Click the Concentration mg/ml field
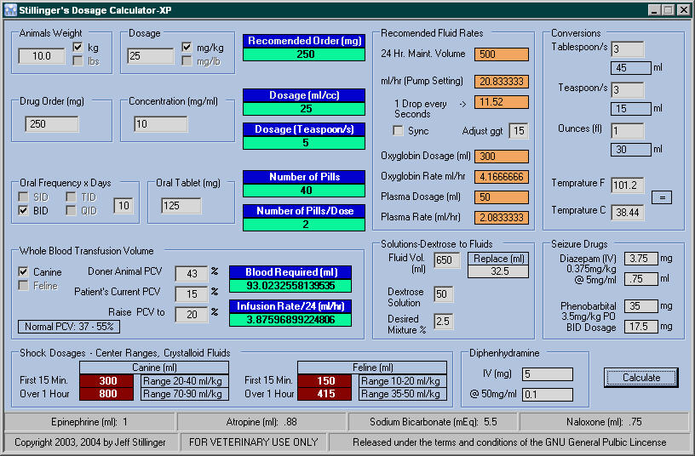The width and height of the screenshot is (695, 456). coord(160,124)
